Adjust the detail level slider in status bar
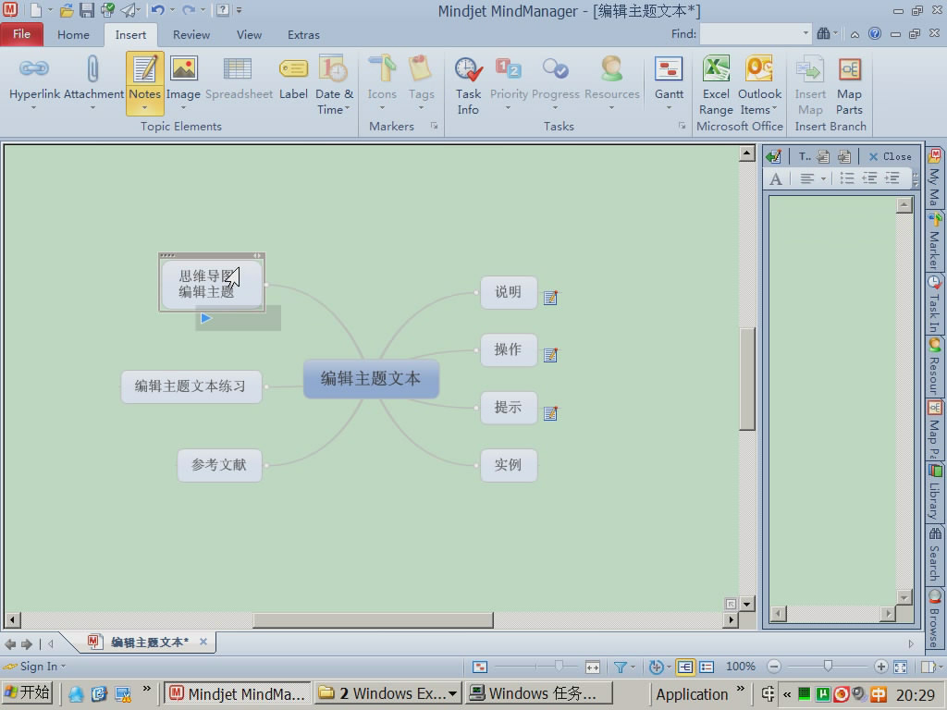This screenshot has width=947, height=710. [x=559, y=666]
